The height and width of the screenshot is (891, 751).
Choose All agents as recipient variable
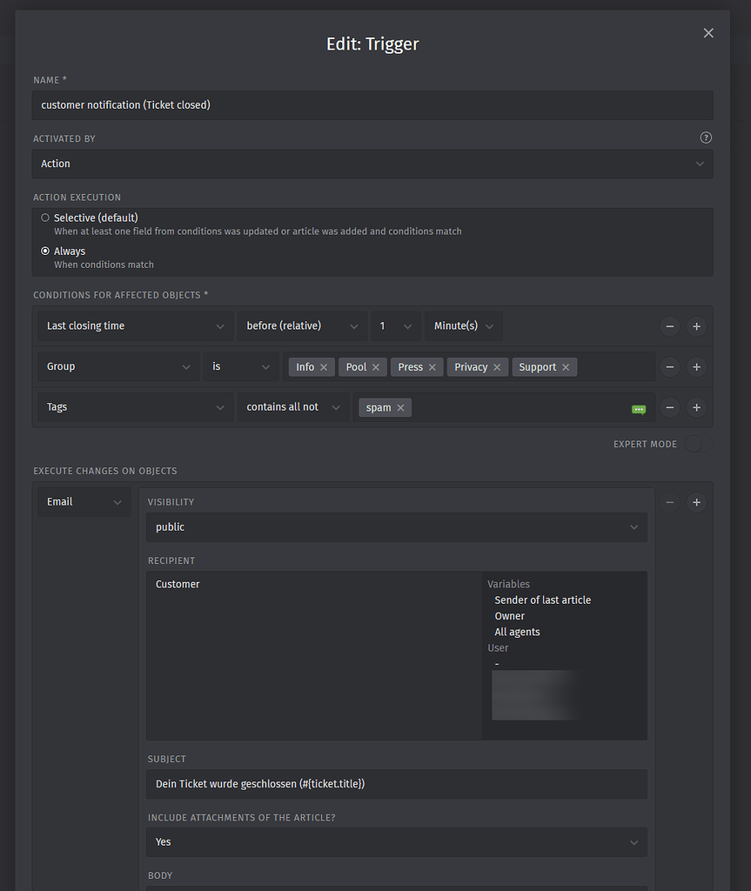pos(517,632)
